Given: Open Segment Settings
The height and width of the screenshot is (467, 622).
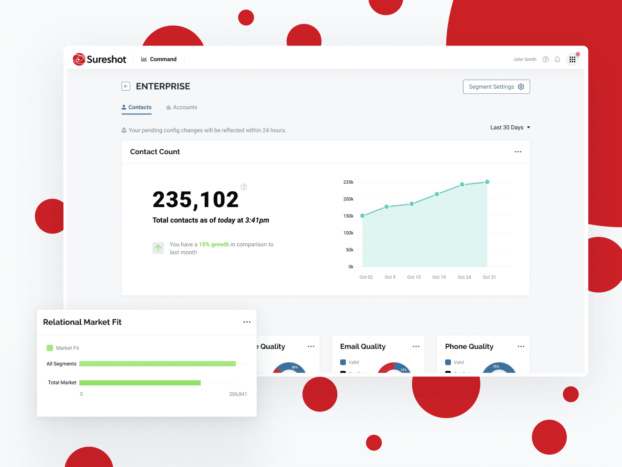Looking at the screenshot, I should click(496, 87).
